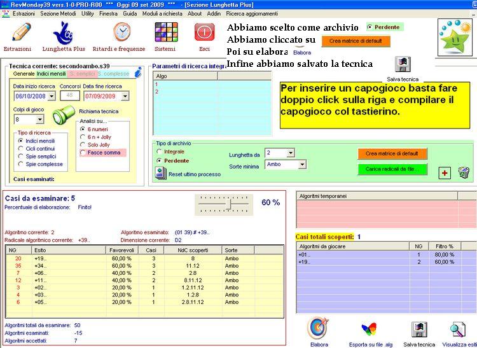The width and height of the screenshot is (477, 348).
Task: Click Crea matrice di default button in green panel
Action: pyautogui.click(x=392, y=153)
